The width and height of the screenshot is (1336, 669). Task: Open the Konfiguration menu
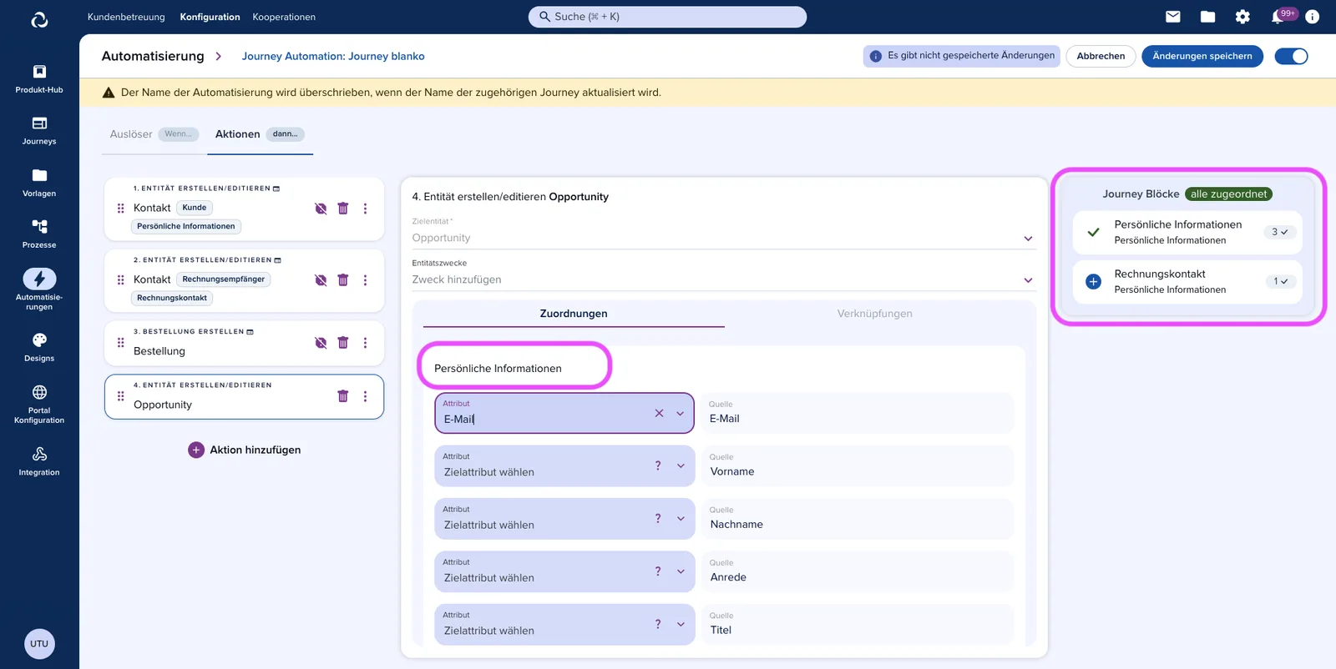[x=210, y=17]
